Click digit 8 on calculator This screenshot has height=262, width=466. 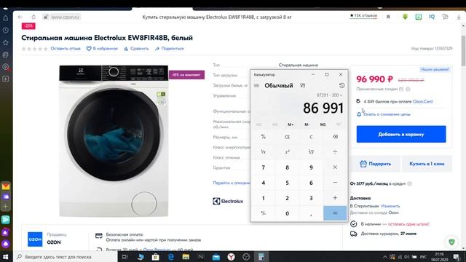coord(287,167)
